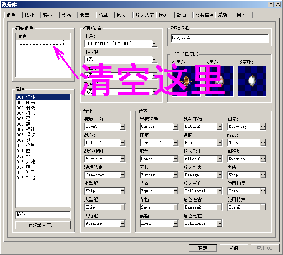Open selector for Recovery sound effect
The width and height of the screenshot is (283, 255).
click(263, 126)
